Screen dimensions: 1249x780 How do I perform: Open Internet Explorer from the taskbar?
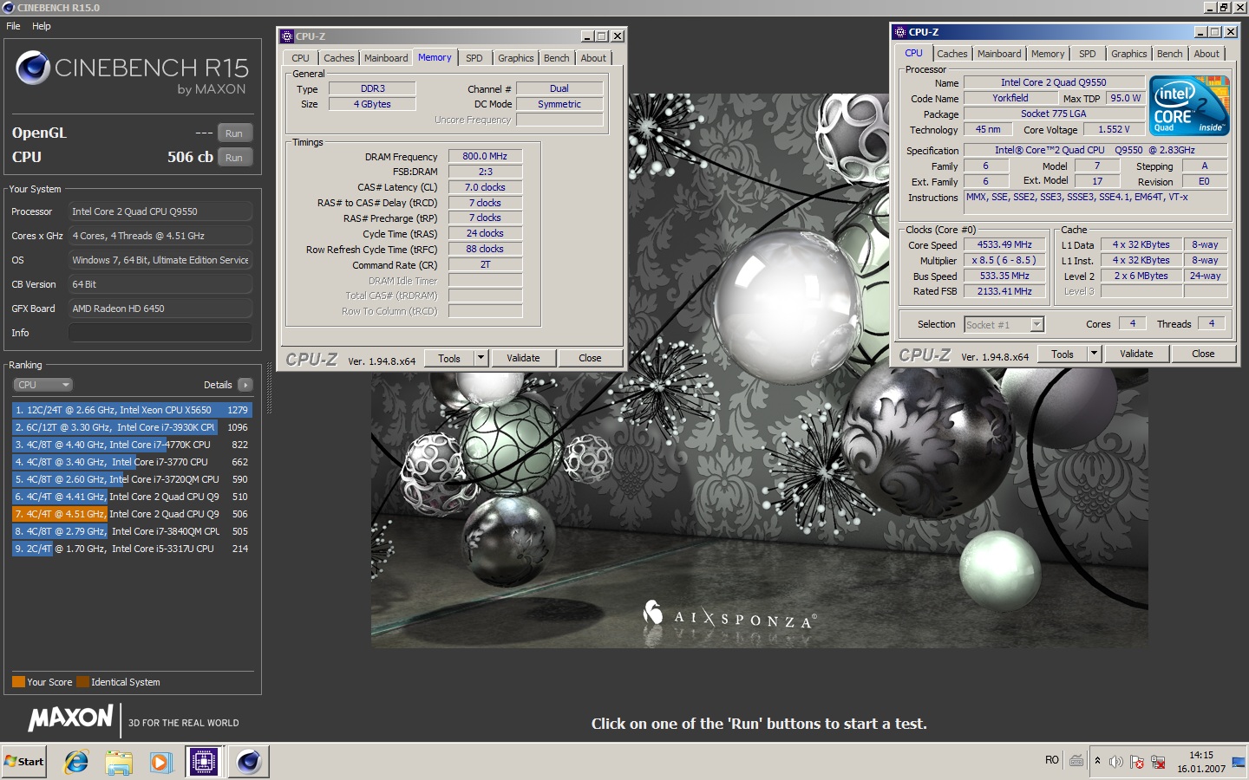click(x=76, y=762)
